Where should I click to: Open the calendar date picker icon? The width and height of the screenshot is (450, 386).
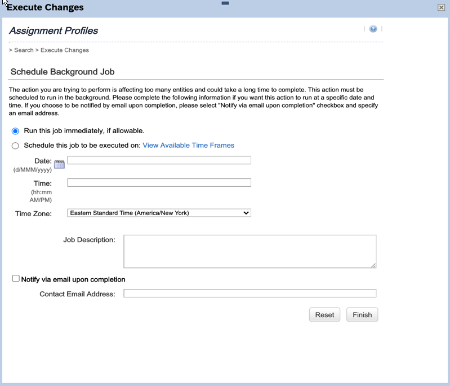tap(59, 164)
